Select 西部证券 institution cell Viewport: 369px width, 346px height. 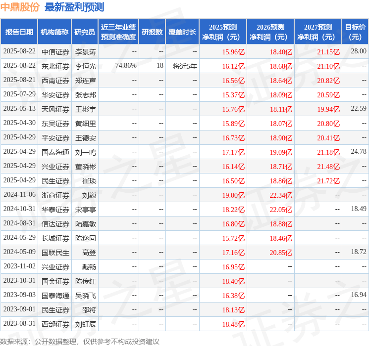[x=55, y=324]
